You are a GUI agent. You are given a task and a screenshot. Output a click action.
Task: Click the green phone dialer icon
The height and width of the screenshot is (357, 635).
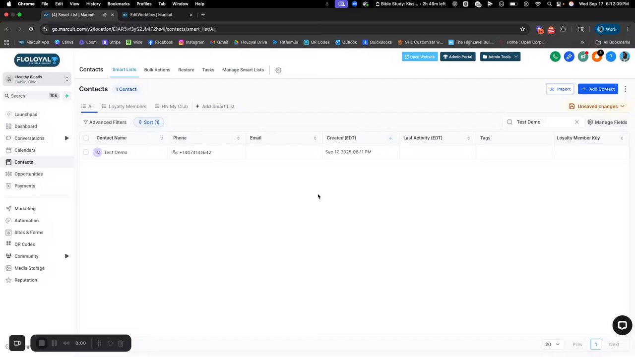pyautogui.click(x=555, y=57)
